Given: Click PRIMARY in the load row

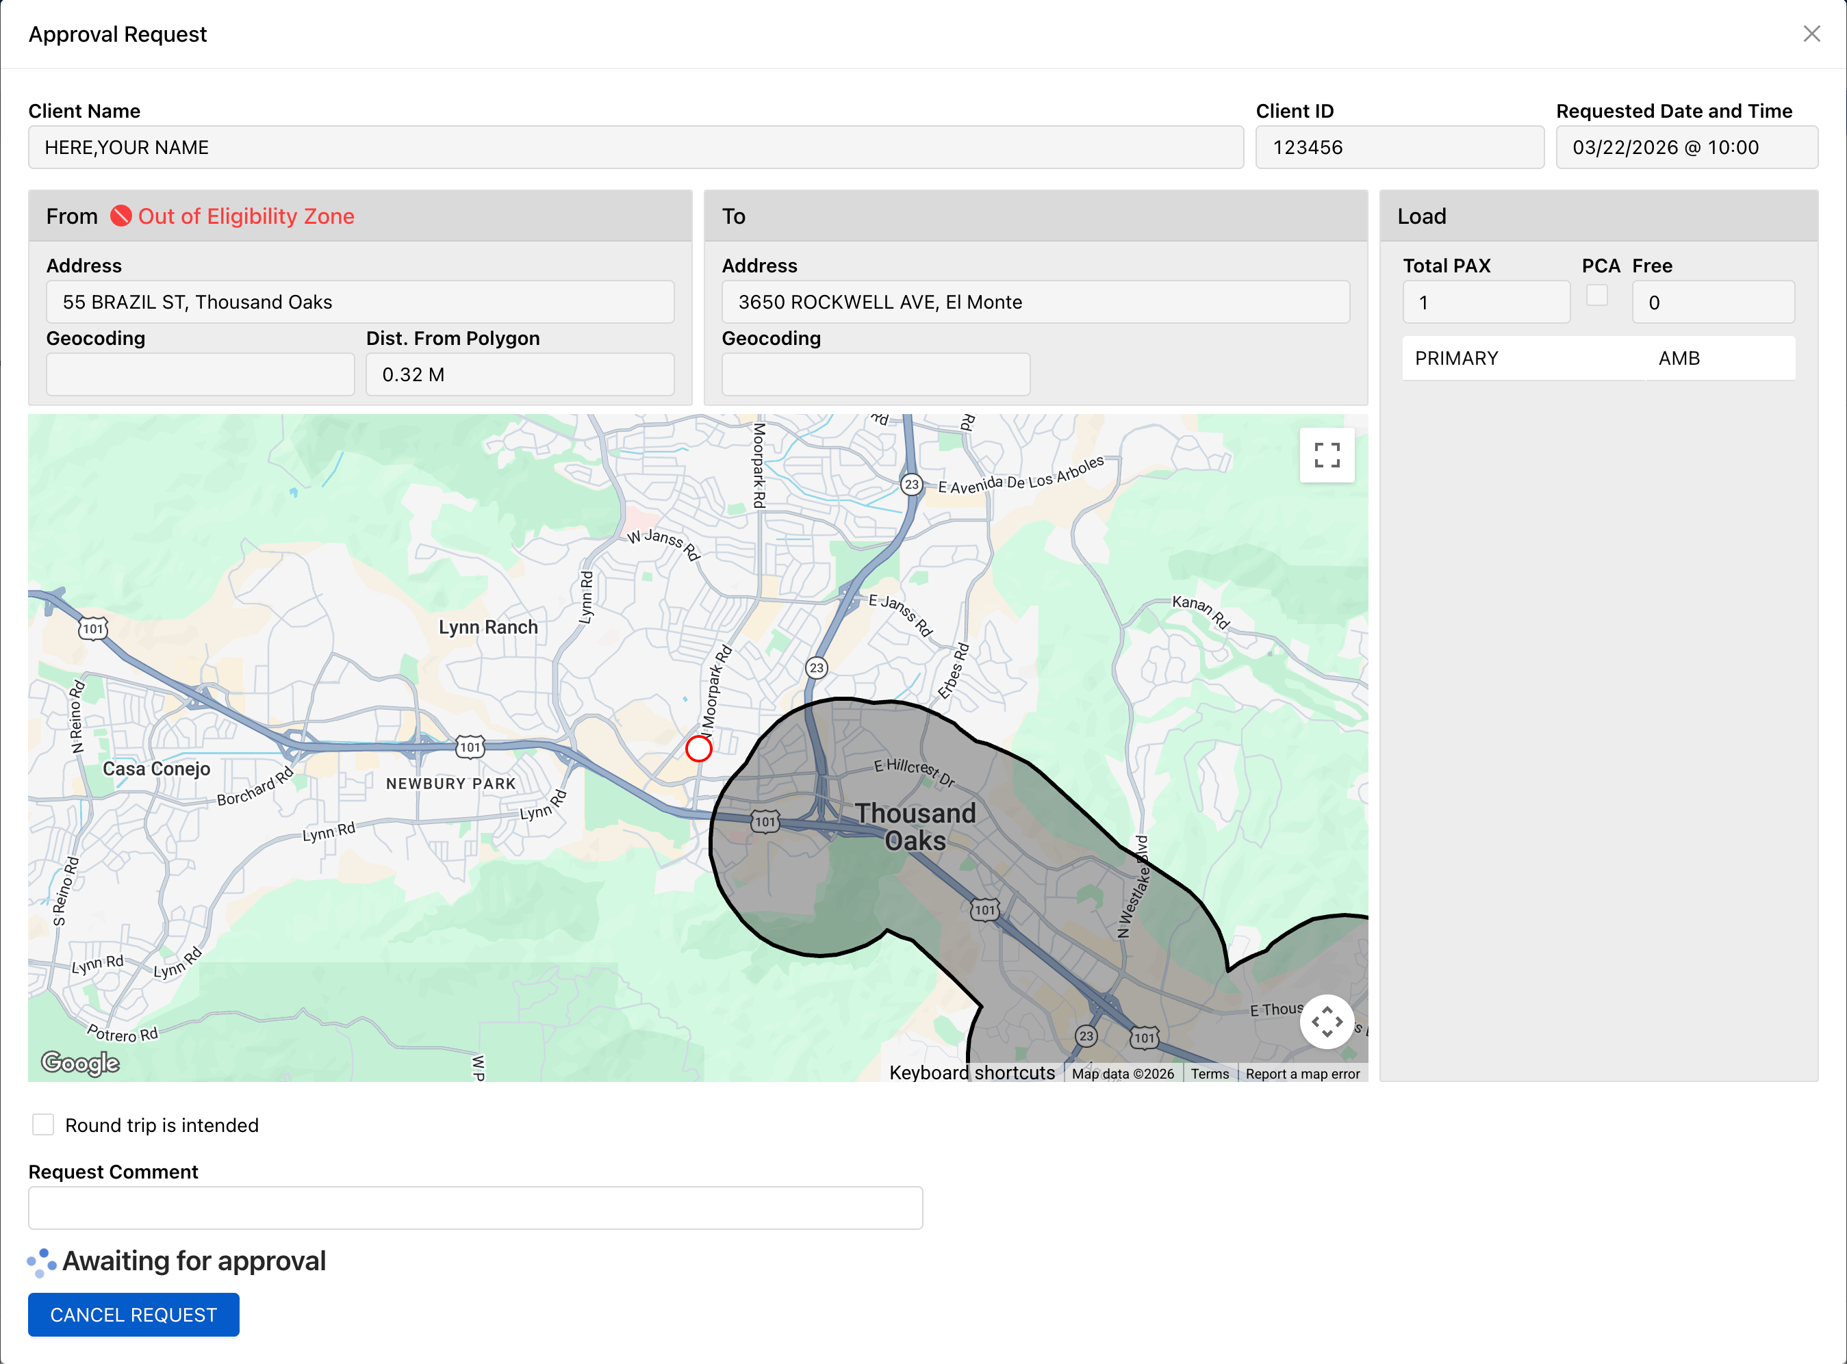Looking at the screenshot, I should coord(1457,359).
